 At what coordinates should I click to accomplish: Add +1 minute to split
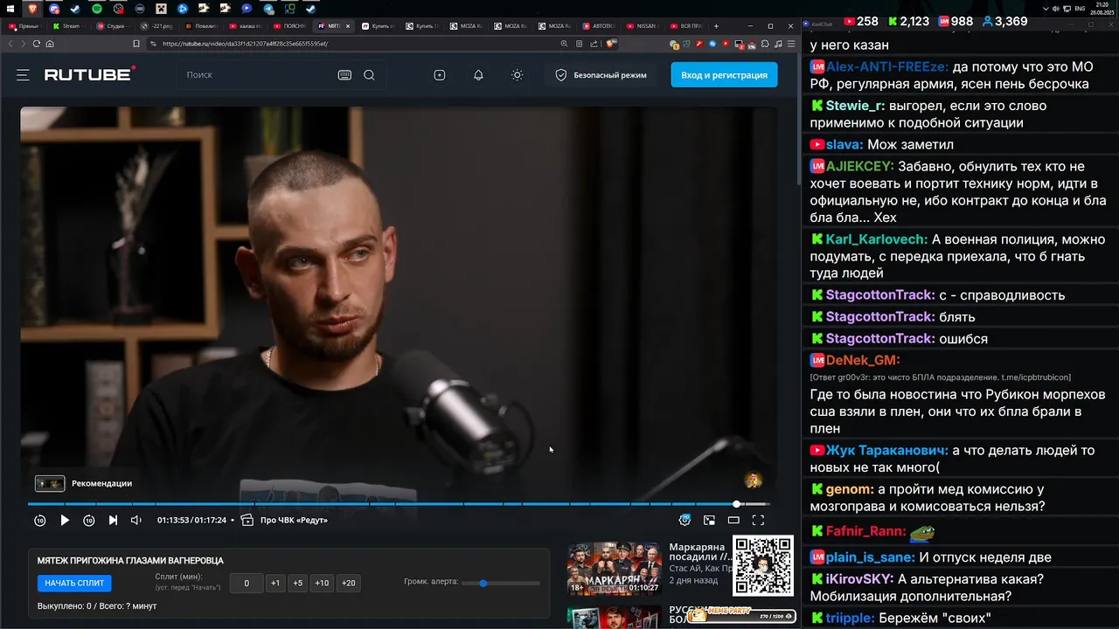click(275, 583)
